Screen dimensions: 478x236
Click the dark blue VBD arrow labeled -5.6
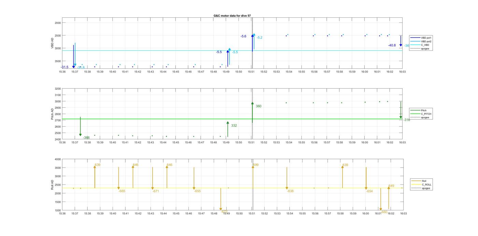click(x=252, y=43)
